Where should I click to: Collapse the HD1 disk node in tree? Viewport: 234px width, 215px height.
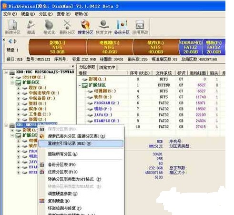6,125
